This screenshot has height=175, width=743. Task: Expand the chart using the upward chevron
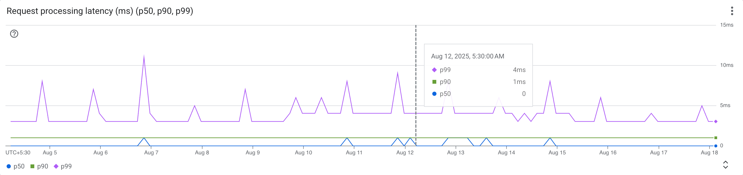725,162
